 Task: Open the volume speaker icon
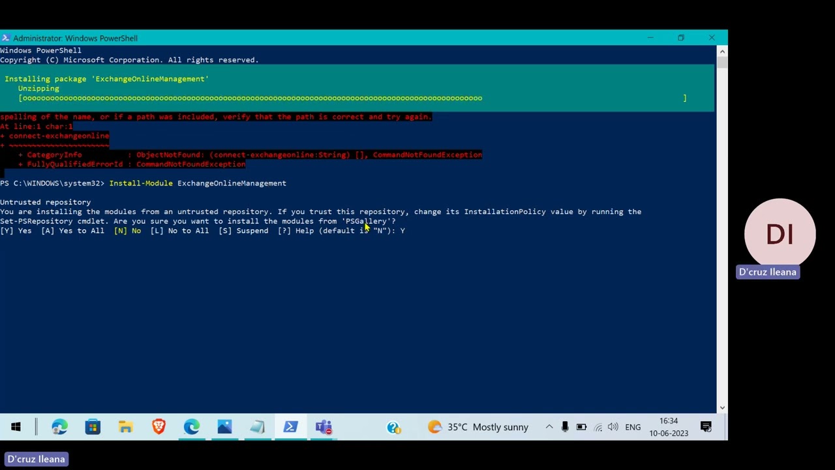click(613, 427)
